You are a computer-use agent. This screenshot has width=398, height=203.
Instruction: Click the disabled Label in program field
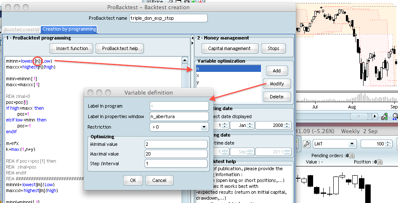(x=179, y=106)
